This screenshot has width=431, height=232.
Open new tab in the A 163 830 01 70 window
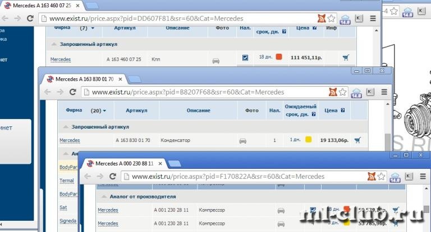click(x=135, y=79)
